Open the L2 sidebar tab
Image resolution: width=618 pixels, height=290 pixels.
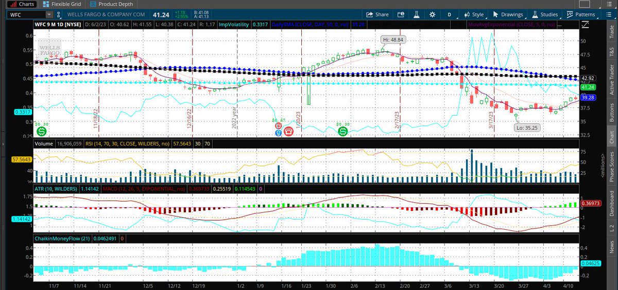[x=612, y=227]
